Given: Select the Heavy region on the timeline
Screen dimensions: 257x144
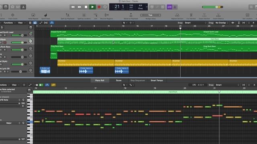Looking at the screenshot, I should point(54,56).
